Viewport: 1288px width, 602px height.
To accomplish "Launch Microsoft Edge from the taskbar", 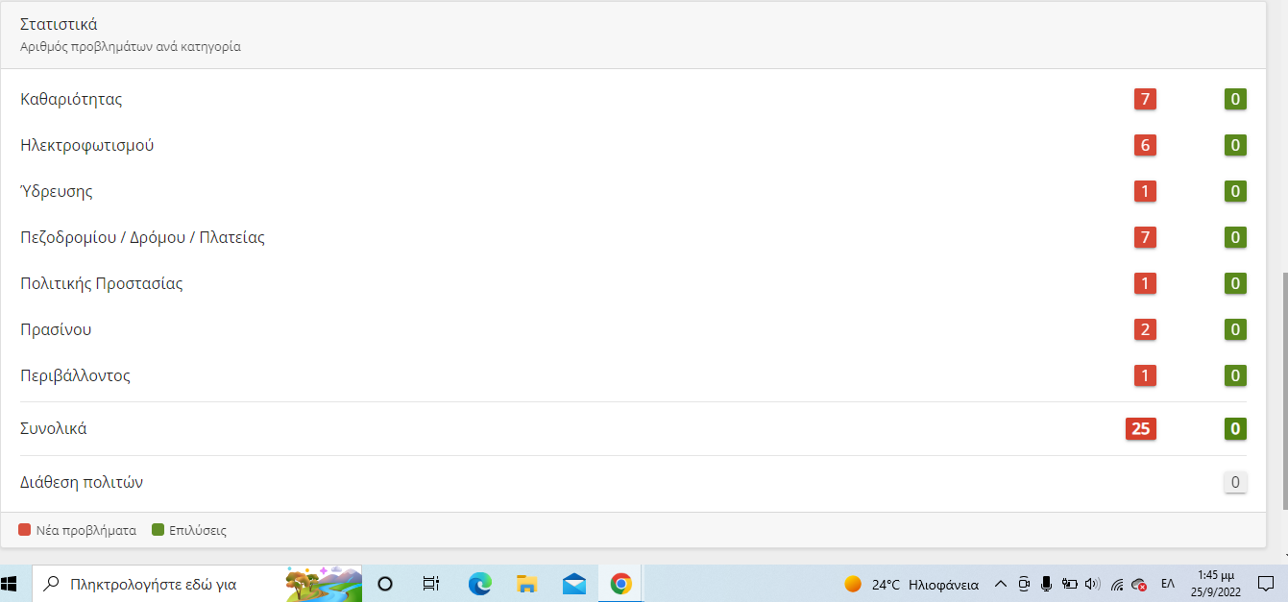I will coord(479,584).
